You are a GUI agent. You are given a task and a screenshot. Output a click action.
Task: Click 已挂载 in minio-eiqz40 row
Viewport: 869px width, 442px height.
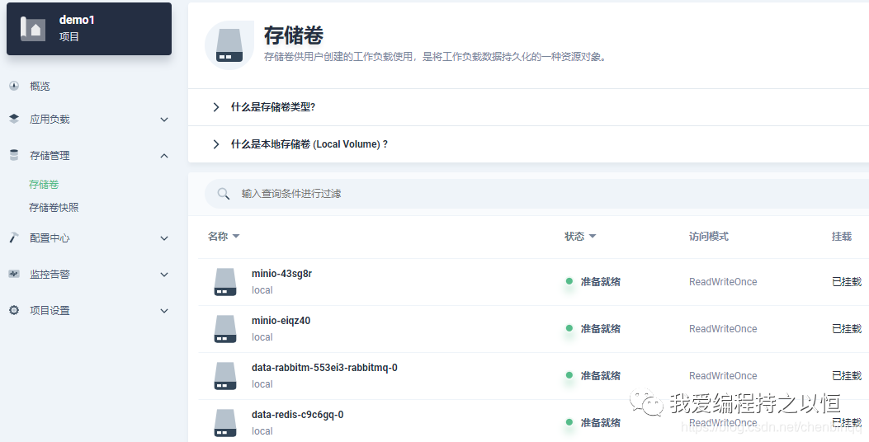pyautogui.click(x=847, y=329)
